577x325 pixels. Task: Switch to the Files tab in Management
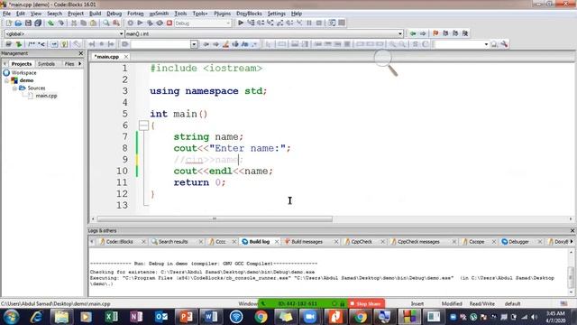point(69,64)
